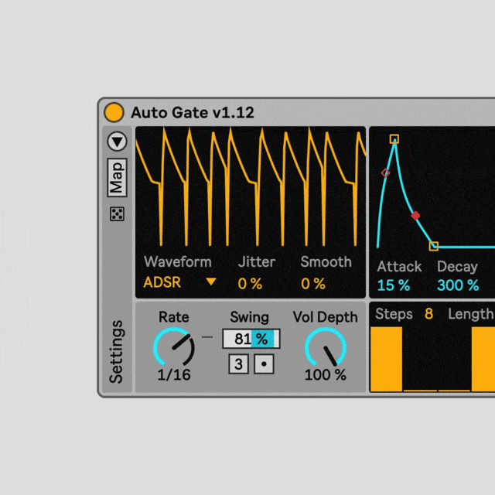Click the envelope decay end square breakpoint
The image size is (495, 495).
click(434, 246)
